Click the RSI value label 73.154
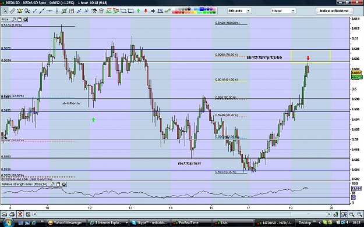 point(356,188)
